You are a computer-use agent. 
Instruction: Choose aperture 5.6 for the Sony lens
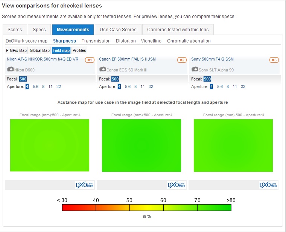(x=220, y=86)
